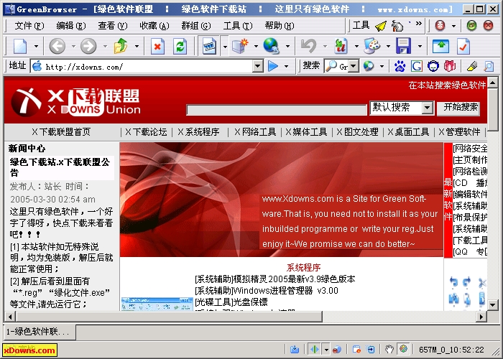Click the window with green up arrow icon
Image resolution: width=503 pixels, height=359 pixels.
pyautogui.click(x=440, y=46)
